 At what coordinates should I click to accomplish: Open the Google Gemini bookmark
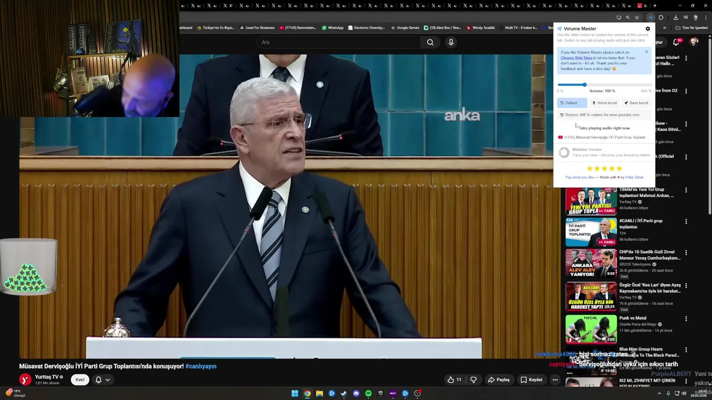point(405,28)
